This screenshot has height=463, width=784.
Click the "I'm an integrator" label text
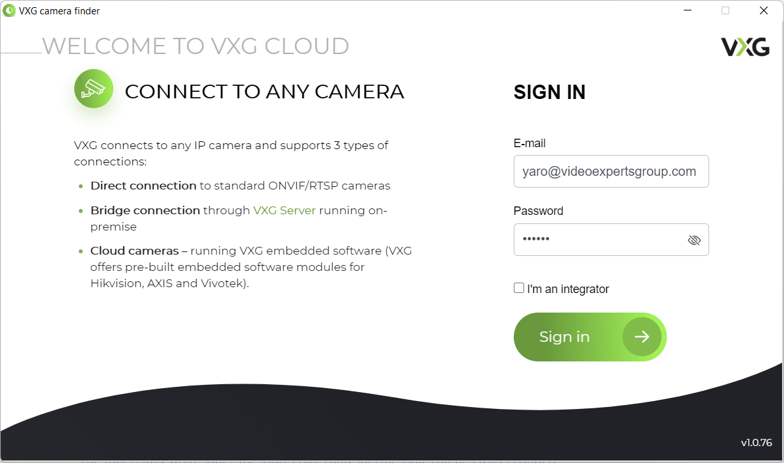(x=568, y=289)
